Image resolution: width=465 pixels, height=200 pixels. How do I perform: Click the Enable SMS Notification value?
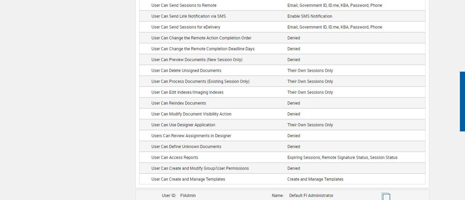point(309,16)
